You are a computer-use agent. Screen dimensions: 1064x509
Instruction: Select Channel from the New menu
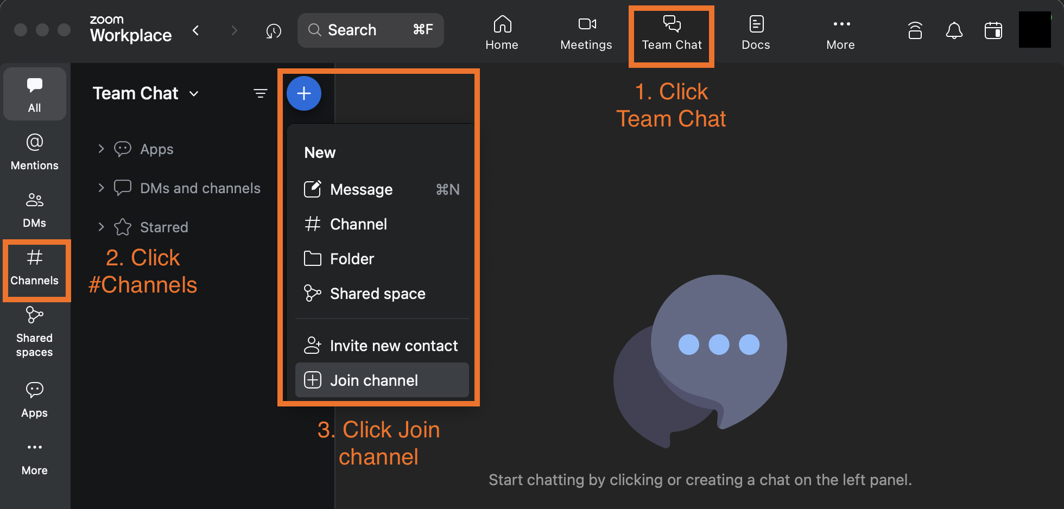(x=358, y=224)
